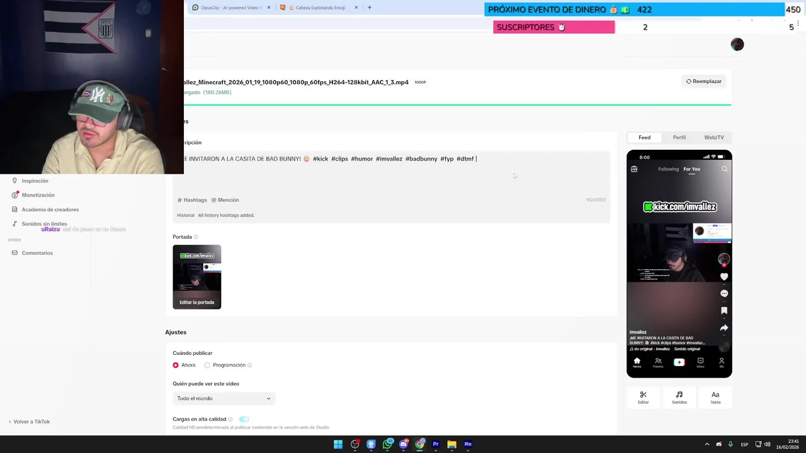Image resolution: width=806 pixels, height=453 pixels.
Task: Open the Todo el mundo dropdown
Action: pos(224,398)
